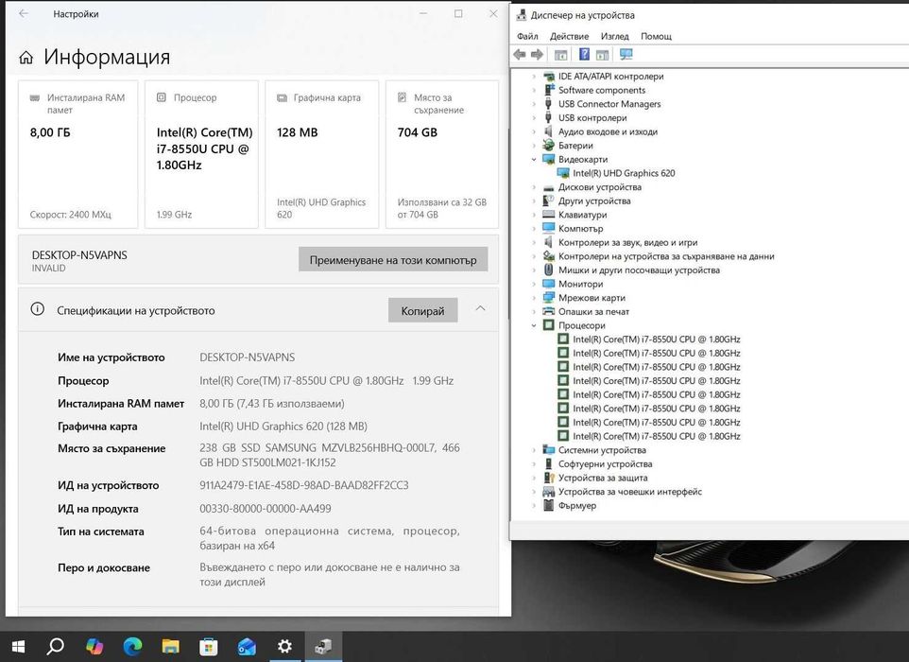Open taskbar Search

55,646
